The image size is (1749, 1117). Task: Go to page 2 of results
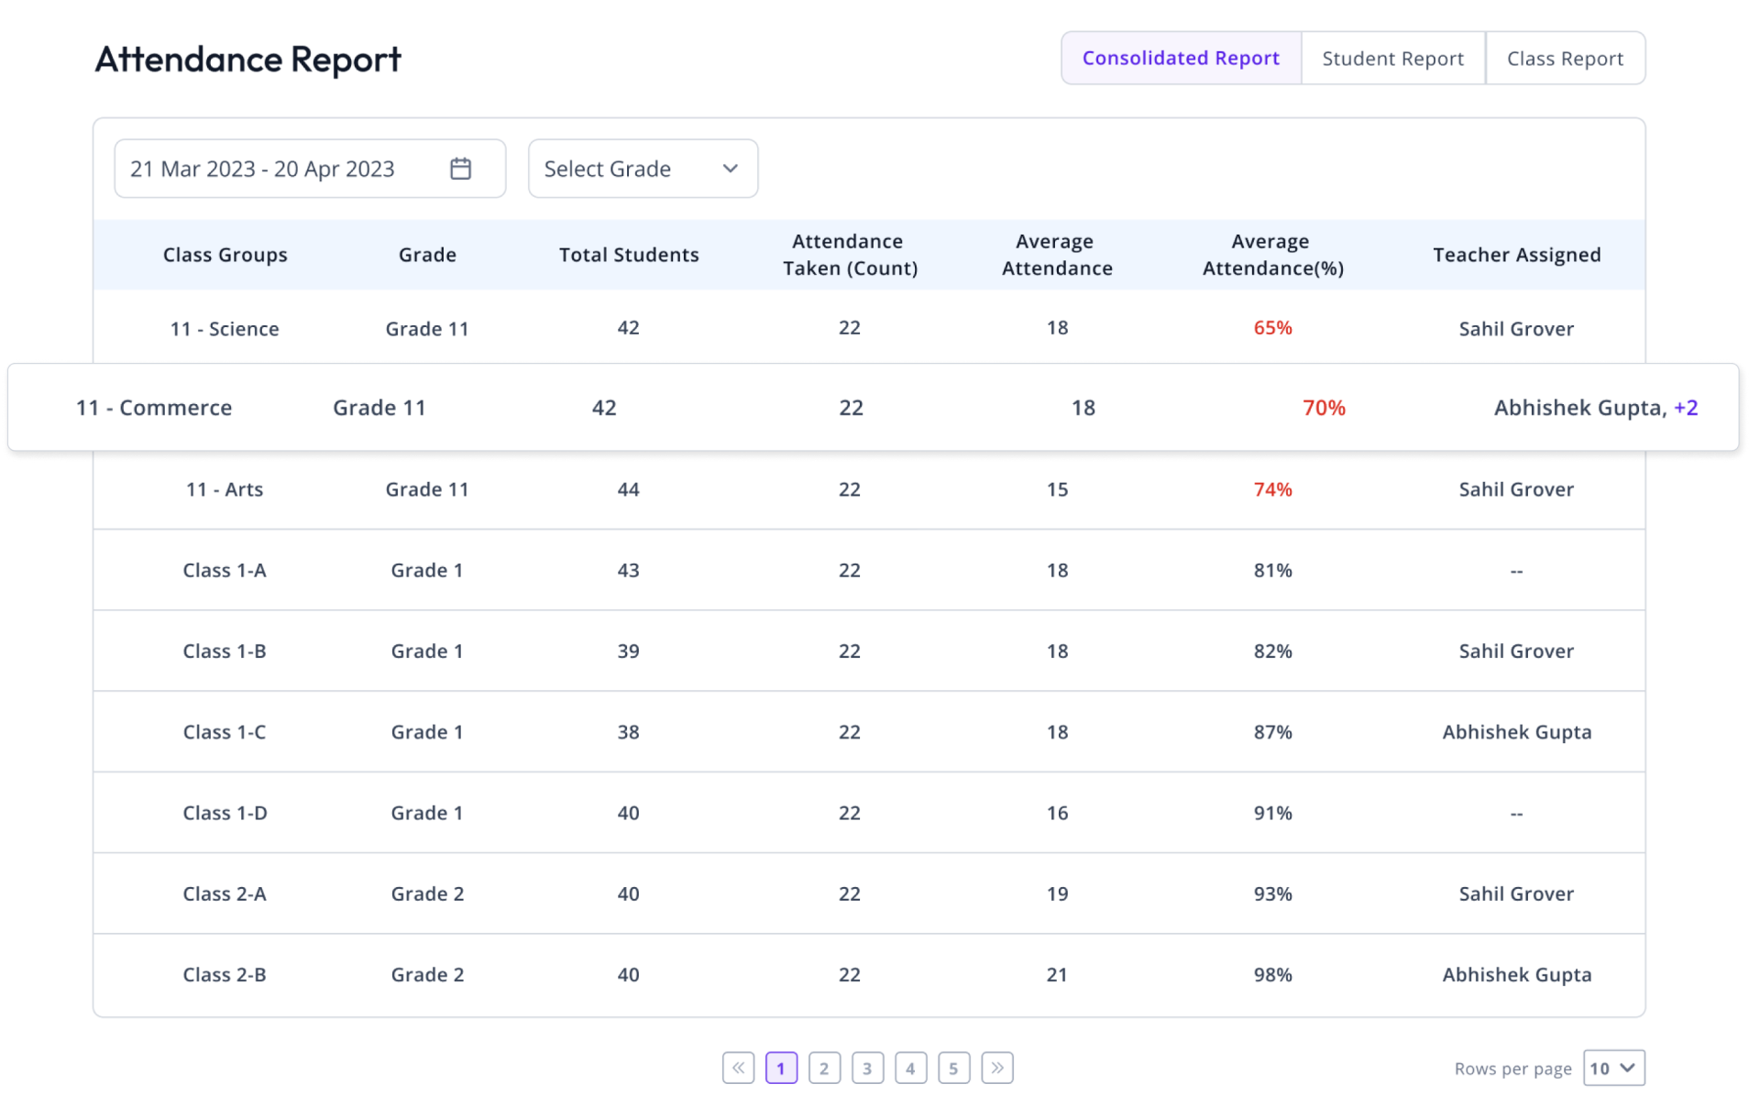(x=824, y=1068)
